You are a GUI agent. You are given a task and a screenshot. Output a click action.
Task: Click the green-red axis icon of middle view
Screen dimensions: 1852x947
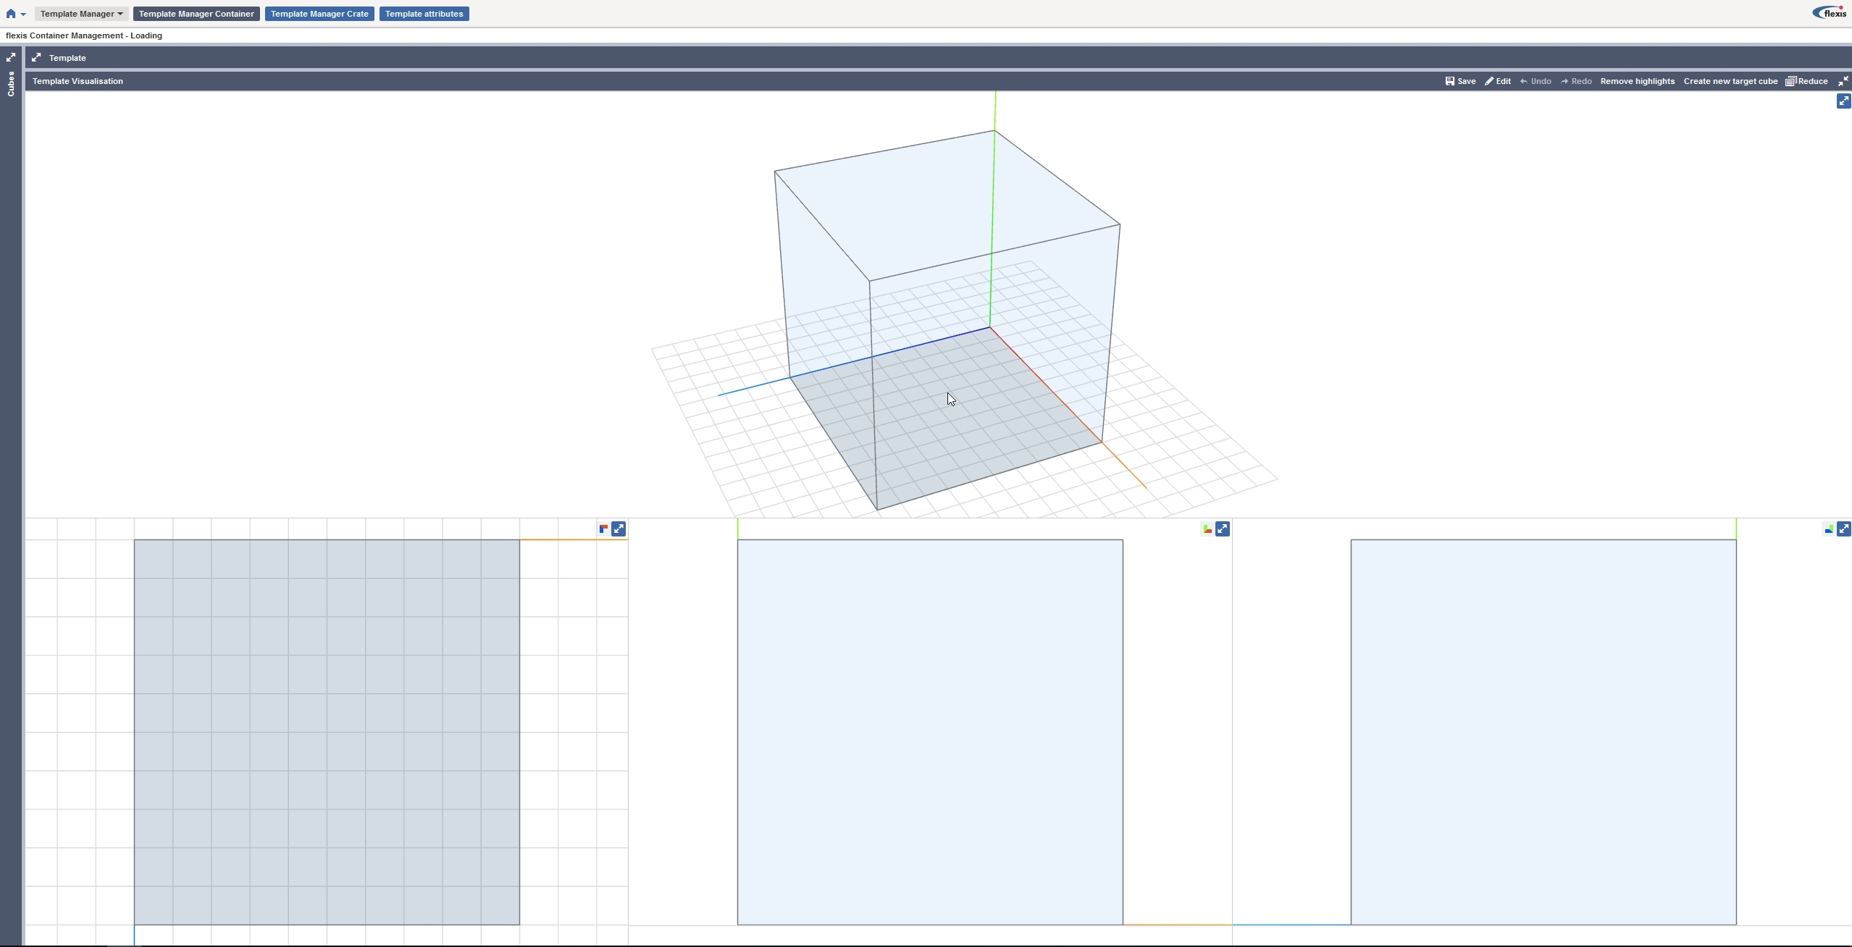(1207, 529)
